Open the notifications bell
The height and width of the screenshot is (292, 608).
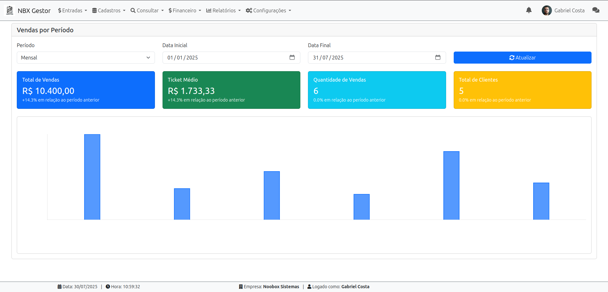click(528, 10)
